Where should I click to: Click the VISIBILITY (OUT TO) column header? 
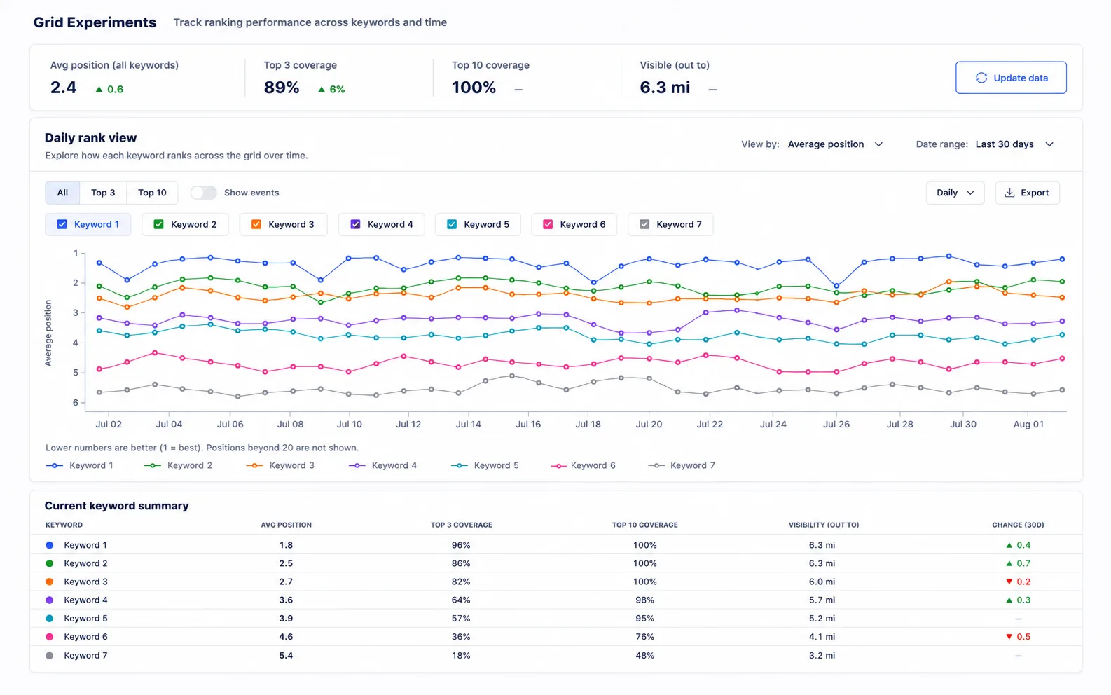(823, 525)
